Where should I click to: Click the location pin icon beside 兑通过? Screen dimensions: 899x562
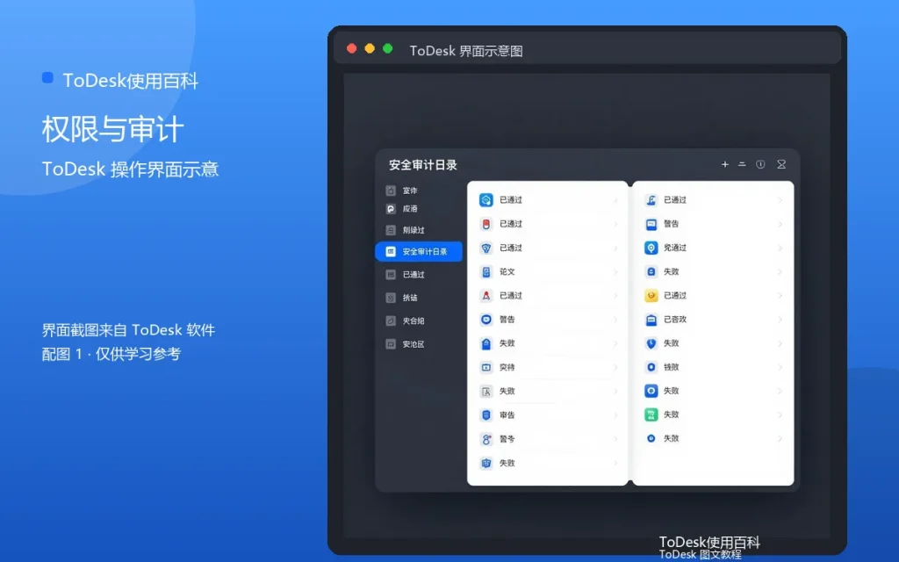coord(651,248)
